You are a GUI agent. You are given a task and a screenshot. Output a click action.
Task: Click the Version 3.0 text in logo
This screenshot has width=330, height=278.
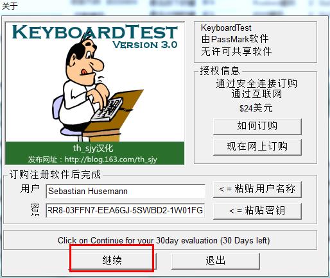click(x=145, y=45)
